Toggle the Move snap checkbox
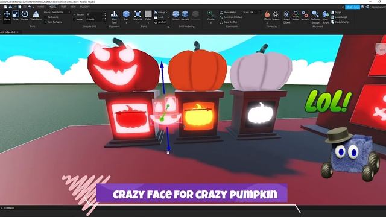This screenshot has width=386, height=217. point(74,19)
